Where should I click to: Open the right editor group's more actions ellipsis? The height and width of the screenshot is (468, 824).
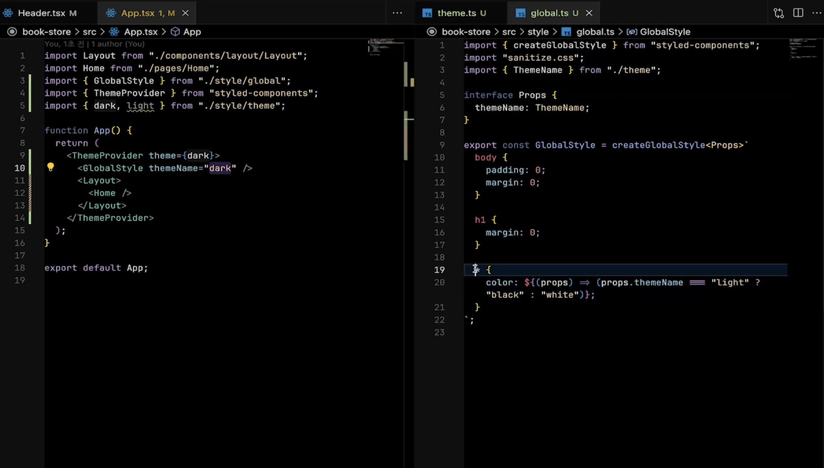click(816, 13)
